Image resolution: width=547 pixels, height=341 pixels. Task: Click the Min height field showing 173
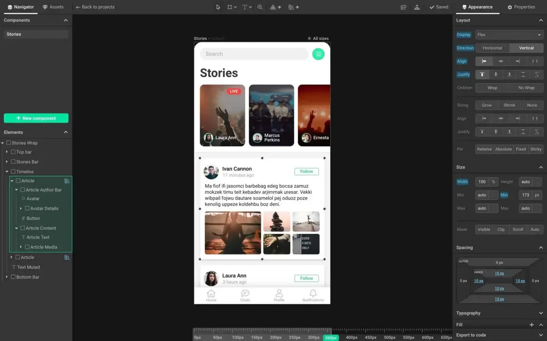coord(526,195)
